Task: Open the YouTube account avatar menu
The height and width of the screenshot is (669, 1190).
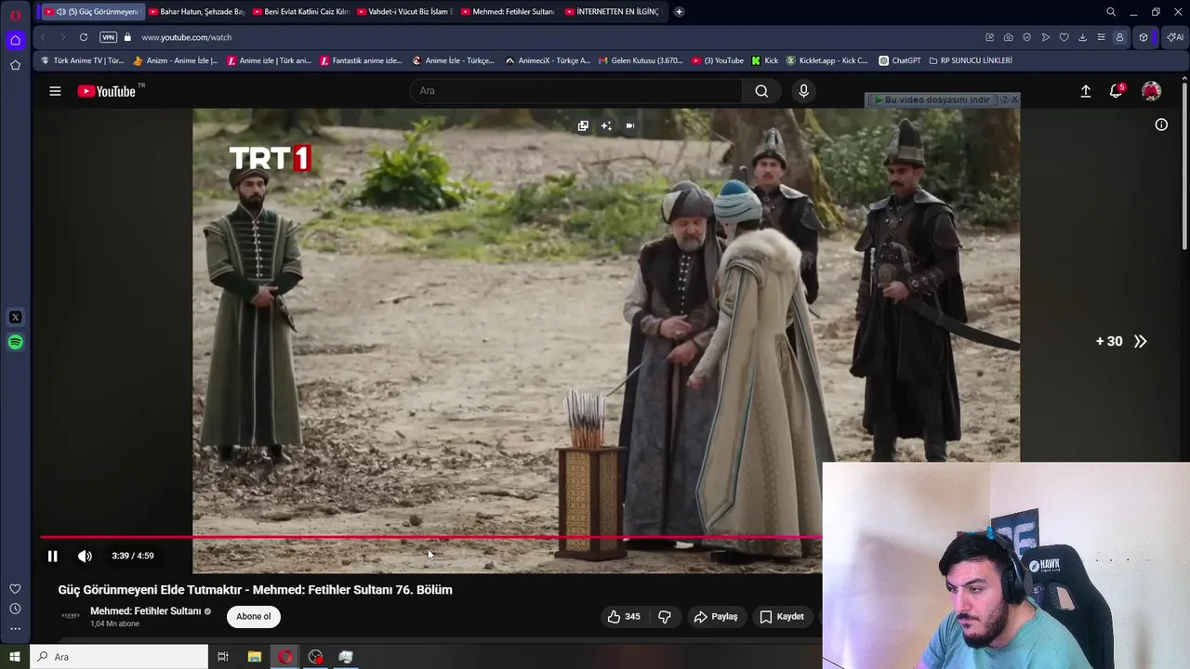Action: 1151,91
